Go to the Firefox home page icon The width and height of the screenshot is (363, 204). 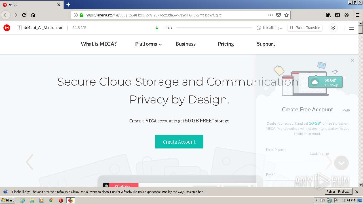pos(33,15)
